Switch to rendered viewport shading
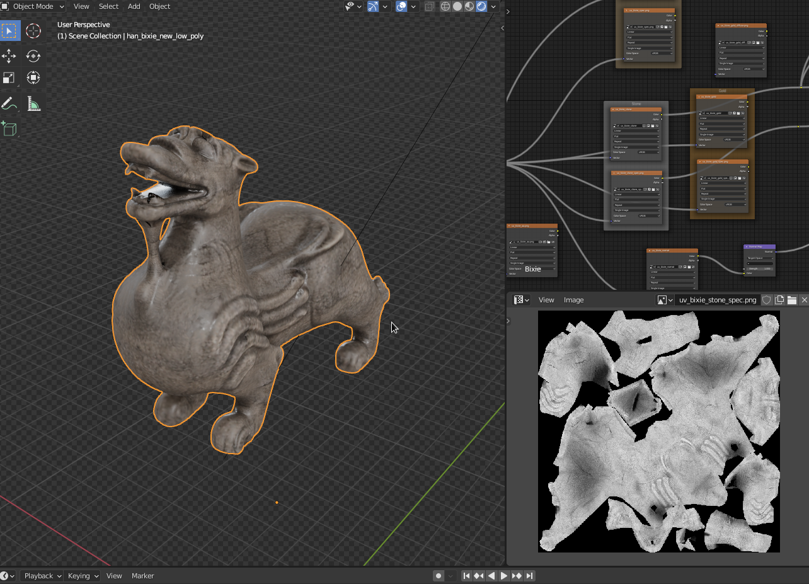This screenshot has width=809, height=584. 482,6
